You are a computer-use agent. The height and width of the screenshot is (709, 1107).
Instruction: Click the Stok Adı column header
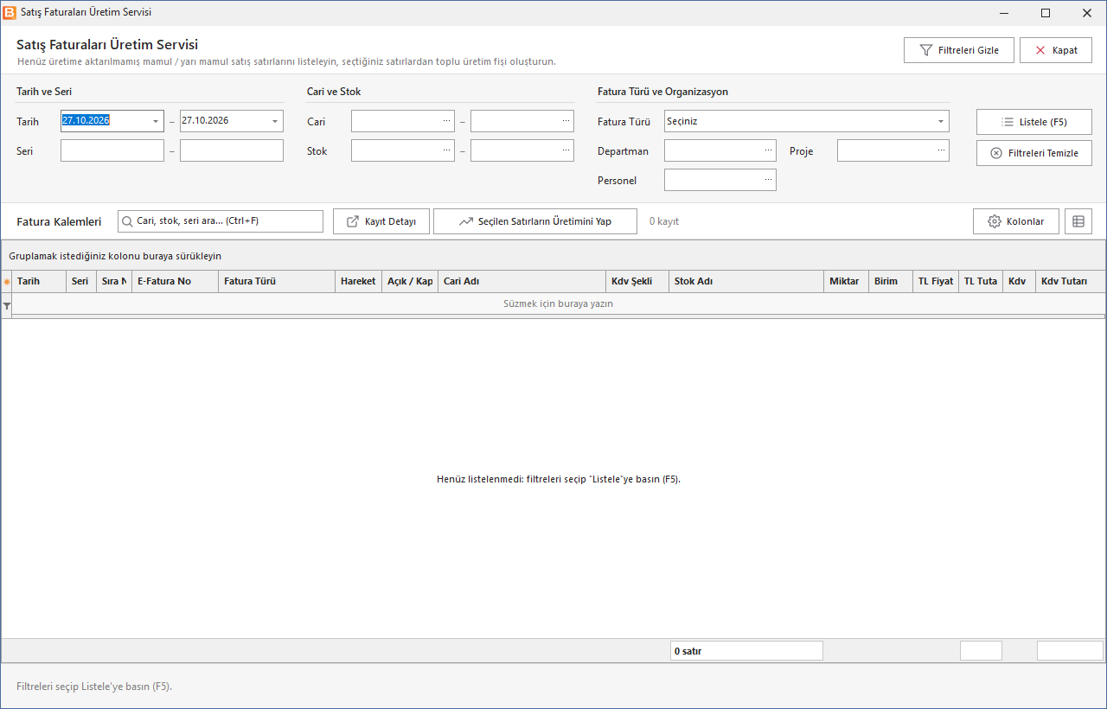[x=746, y=281]
